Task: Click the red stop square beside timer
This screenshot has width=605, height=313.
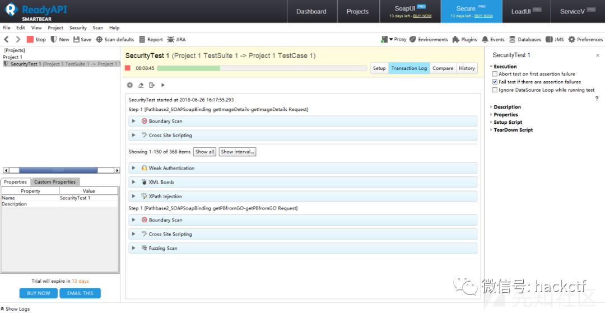Action: click(128, 68)
